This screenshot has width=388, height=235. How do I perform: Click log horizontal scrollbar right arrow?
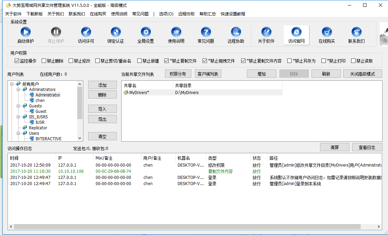click(x=378, y=226)
